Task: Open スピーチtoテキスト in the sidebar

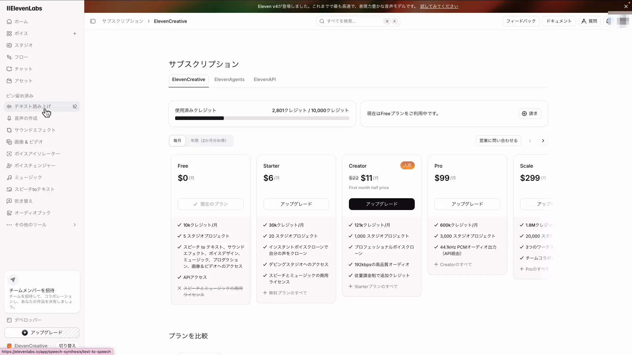Action: point(42,189)
